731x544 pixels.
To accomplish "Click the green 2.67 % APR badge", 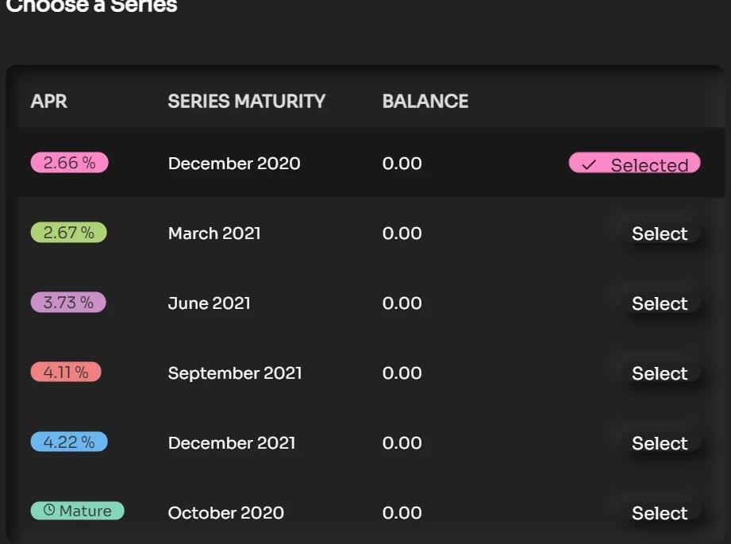I will [68, 233].
